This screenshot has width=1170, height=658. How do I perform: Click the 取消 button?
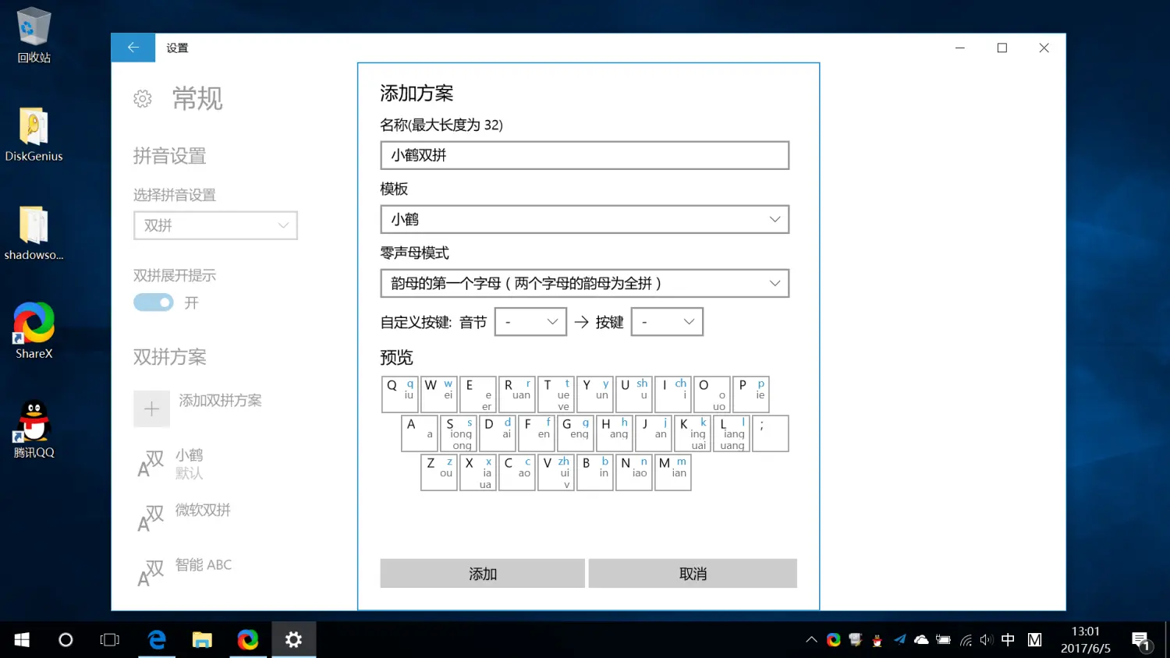coord(693,574)
